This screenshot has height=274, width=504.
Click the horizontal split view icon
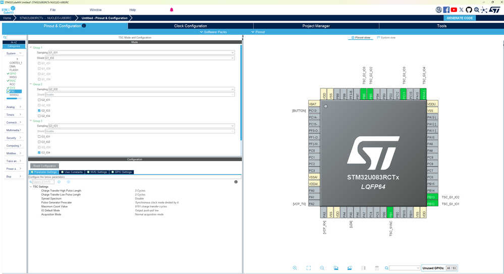[377, 268]
